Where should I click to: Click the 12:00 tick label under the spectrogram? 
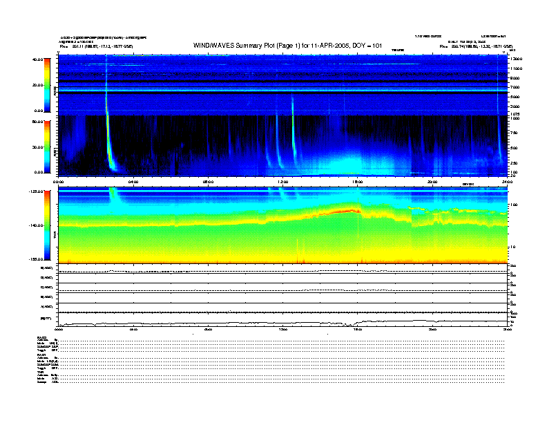pyautogui.click(x=282, y=182)
